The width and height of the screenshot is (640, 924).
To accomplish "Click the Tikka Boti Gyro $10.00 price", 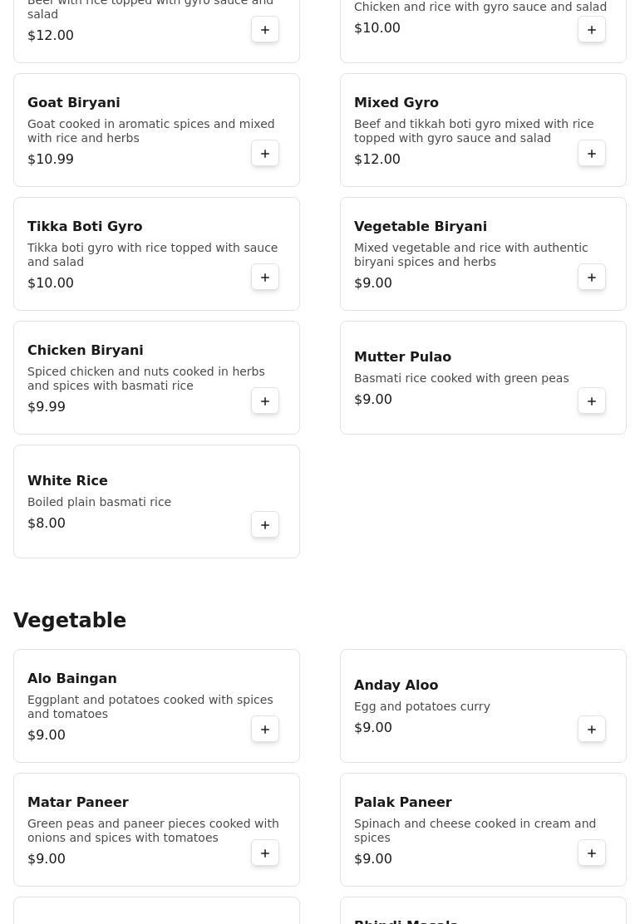I will pyautogui.click(x=51, y=283).
